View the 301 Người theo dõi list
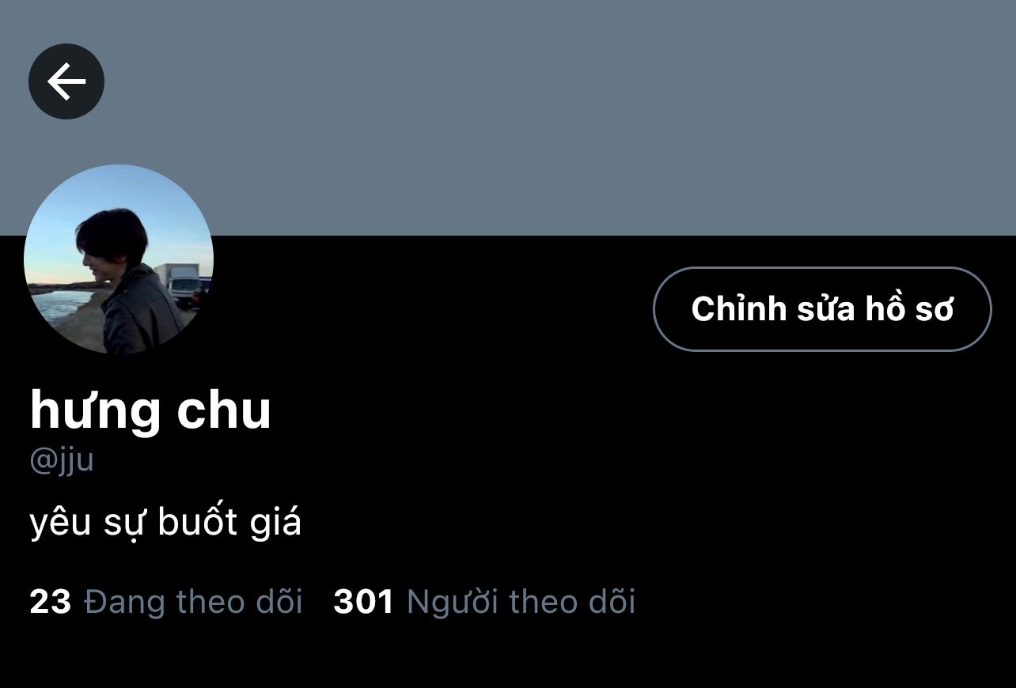The width and height of the screenshot is (1016, 688). [484, 602]
